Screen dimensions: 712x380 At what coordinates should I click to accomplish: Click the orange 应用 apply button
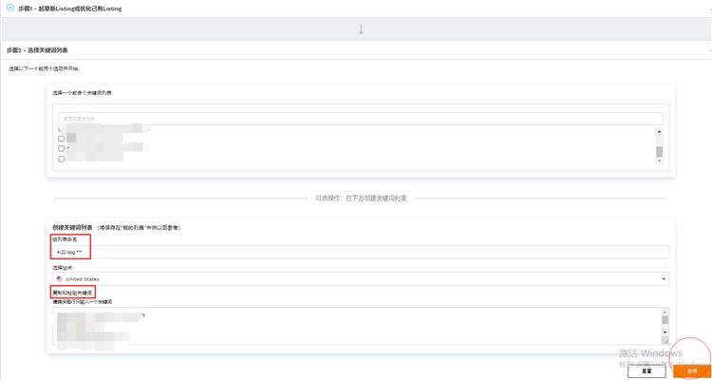click(x=691, y=370)
